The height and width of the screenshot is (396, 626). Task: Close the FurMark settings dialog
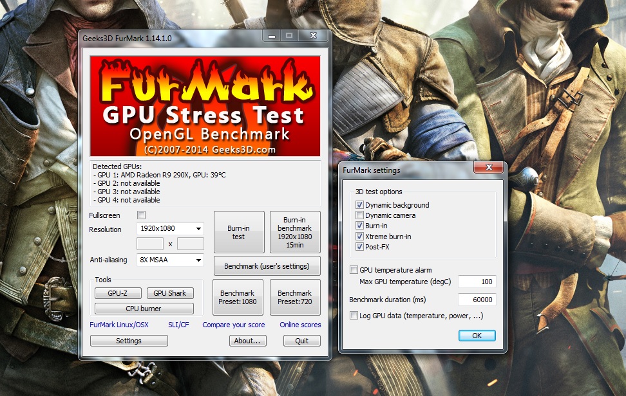[x=488, y=168]
